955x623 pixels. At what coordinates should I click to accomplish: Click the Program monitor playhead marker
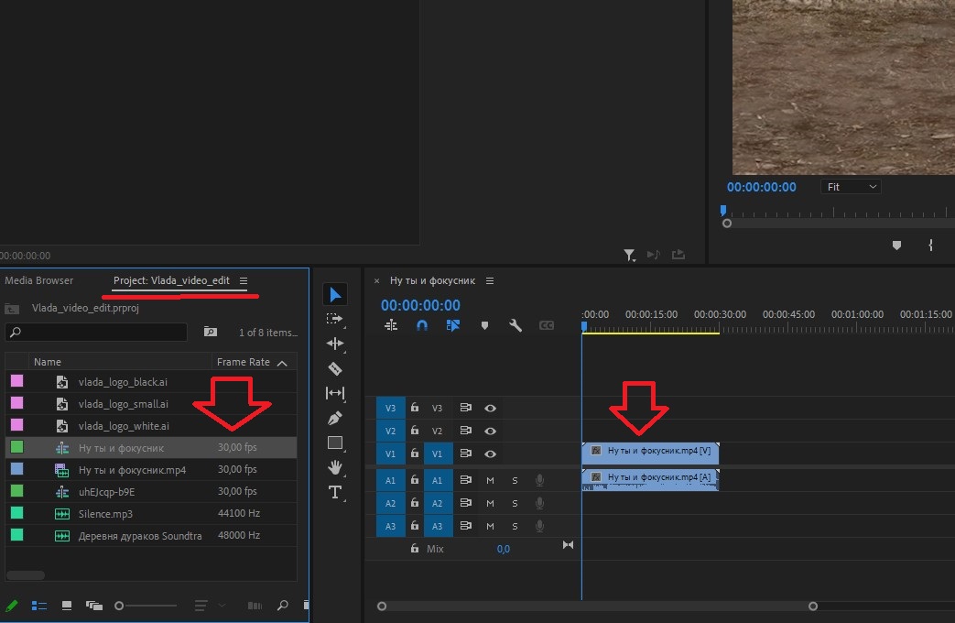pos(723,211)
